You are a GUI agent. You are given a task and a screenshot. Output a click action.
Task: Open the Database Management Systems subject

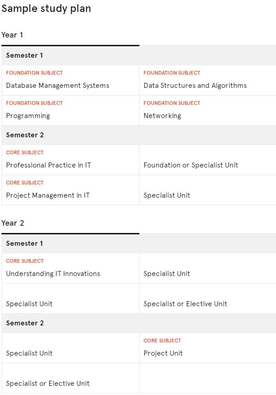(x=58, y=86)
